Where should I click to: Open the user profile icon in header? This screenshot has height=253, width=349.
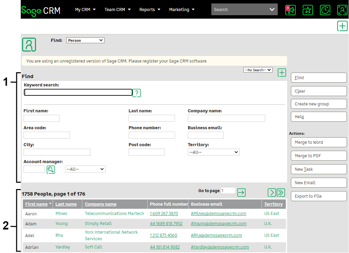click(x=342, y=10)
